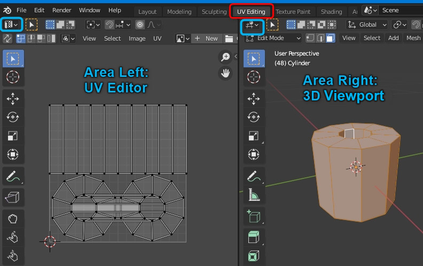Expand the Edit Mode dropdown
The height and width of the screenshot is (266, 423).
(273, 38)
